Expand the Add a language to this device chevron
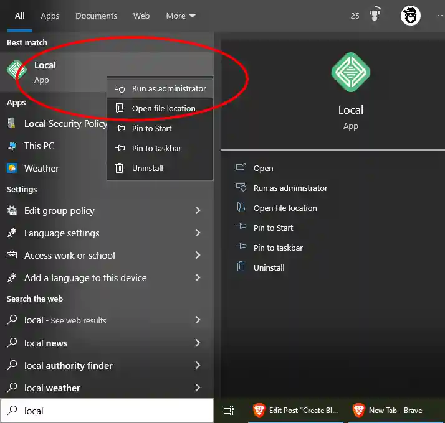The image size is (445, 423). point(198,277)
